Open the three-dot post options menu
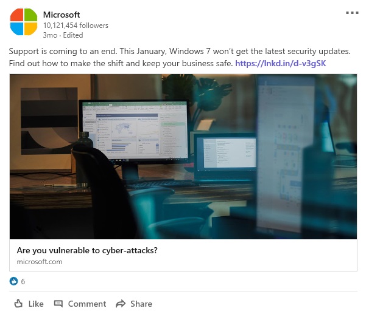The image size is (366, 314). (352, 13)
